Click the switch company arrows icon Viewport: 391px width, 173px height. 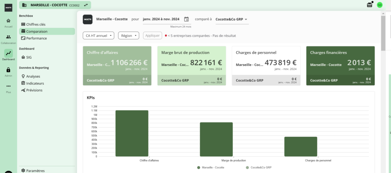86,5
